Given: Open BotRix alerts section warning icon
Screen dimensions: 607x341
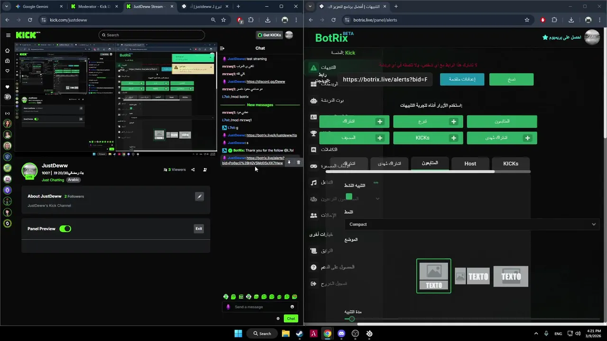Looking at the screenshot, I should (x=313, y=68).
